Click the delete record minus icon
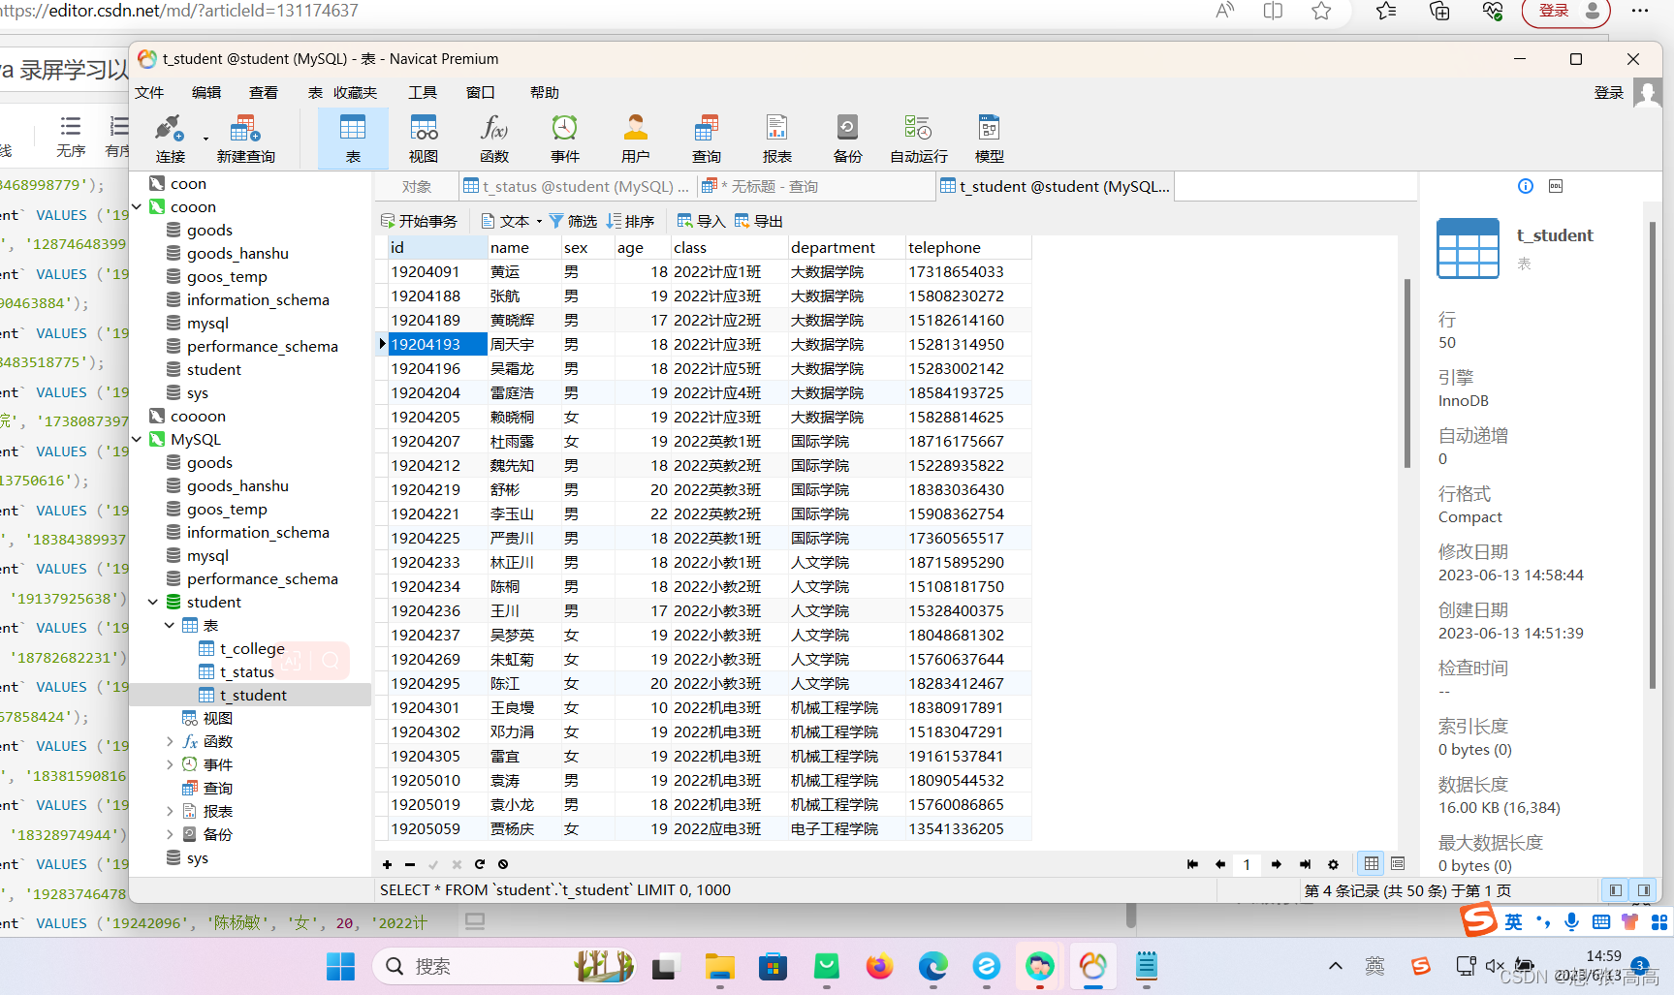This screenshot has height=995, width=1674. 410,864
